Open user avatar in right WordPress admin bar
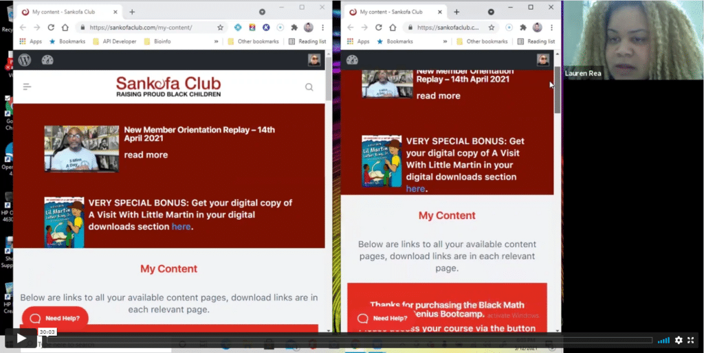 (543, 60)
